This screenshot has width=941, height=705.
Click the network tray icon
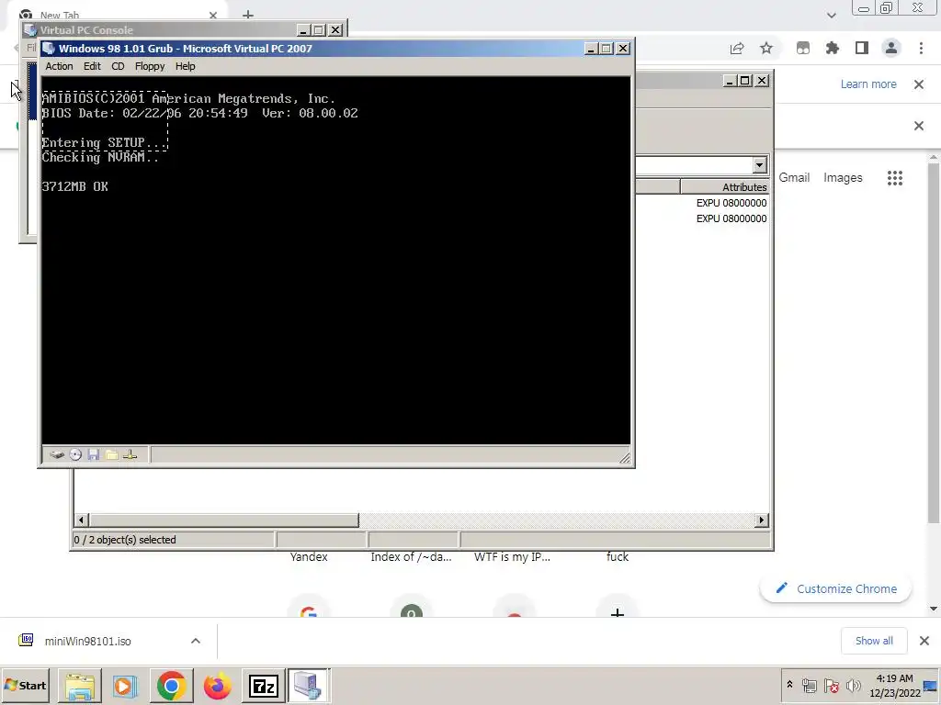pyautogui.click(x=810, y=686)
